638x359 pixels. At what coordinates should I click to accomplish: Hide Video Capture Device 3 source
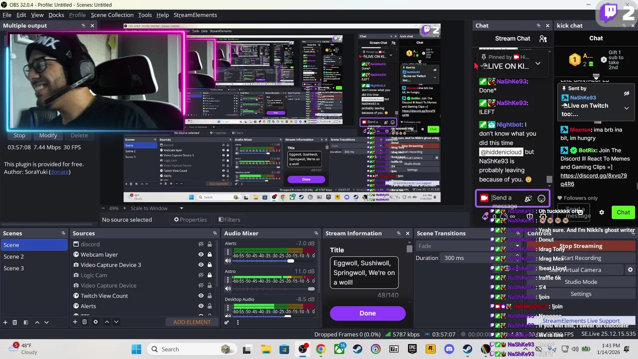[201, 265]
